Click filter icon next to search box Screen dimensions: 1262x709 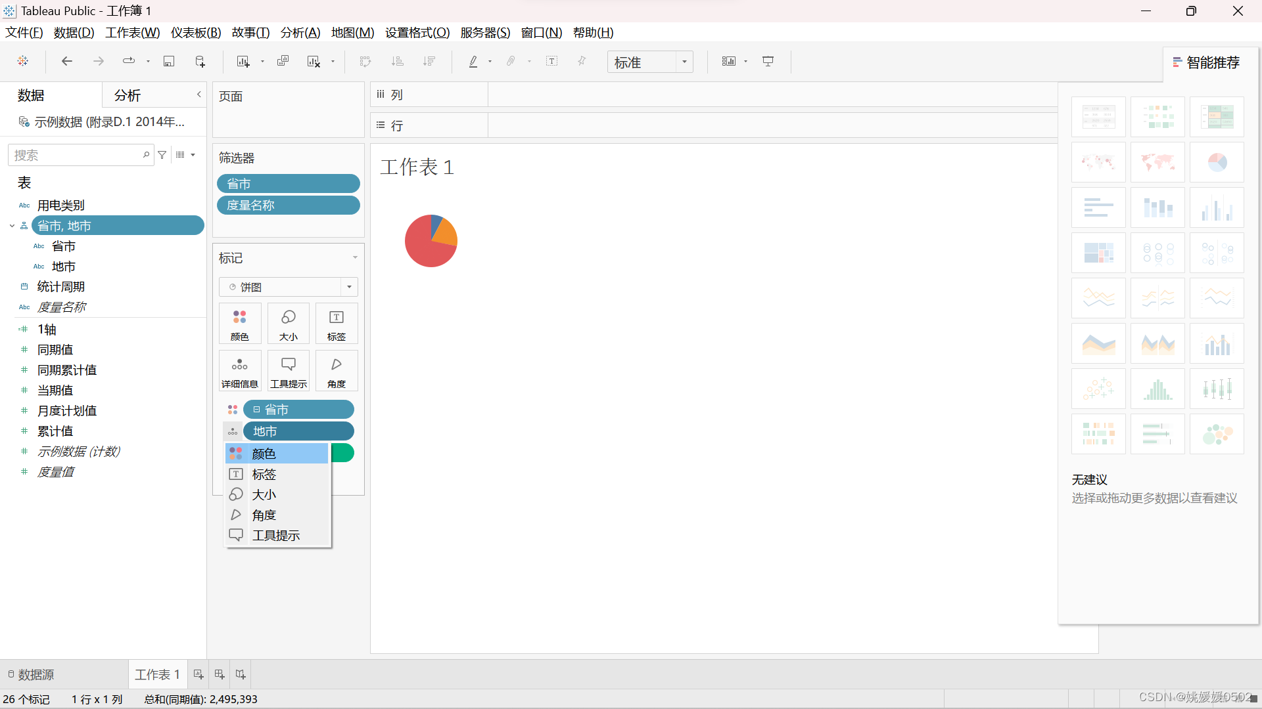pyautogui.click(x=162, y=155)
